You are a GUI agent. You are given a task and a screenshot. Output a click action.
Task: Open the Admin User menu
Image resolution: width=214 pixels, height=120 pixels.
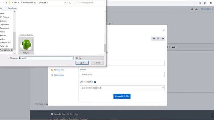tap(206, 9)
